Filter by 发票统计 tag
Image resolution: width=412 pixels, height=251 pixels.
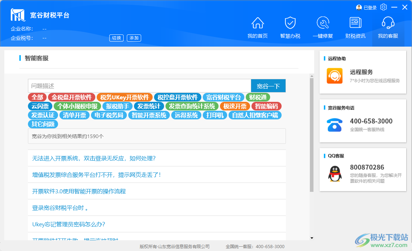click(149, 106)
